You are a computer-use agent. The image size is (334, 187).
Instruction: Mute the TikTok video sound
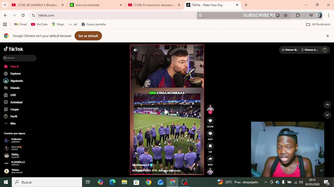tap(135, 50)
